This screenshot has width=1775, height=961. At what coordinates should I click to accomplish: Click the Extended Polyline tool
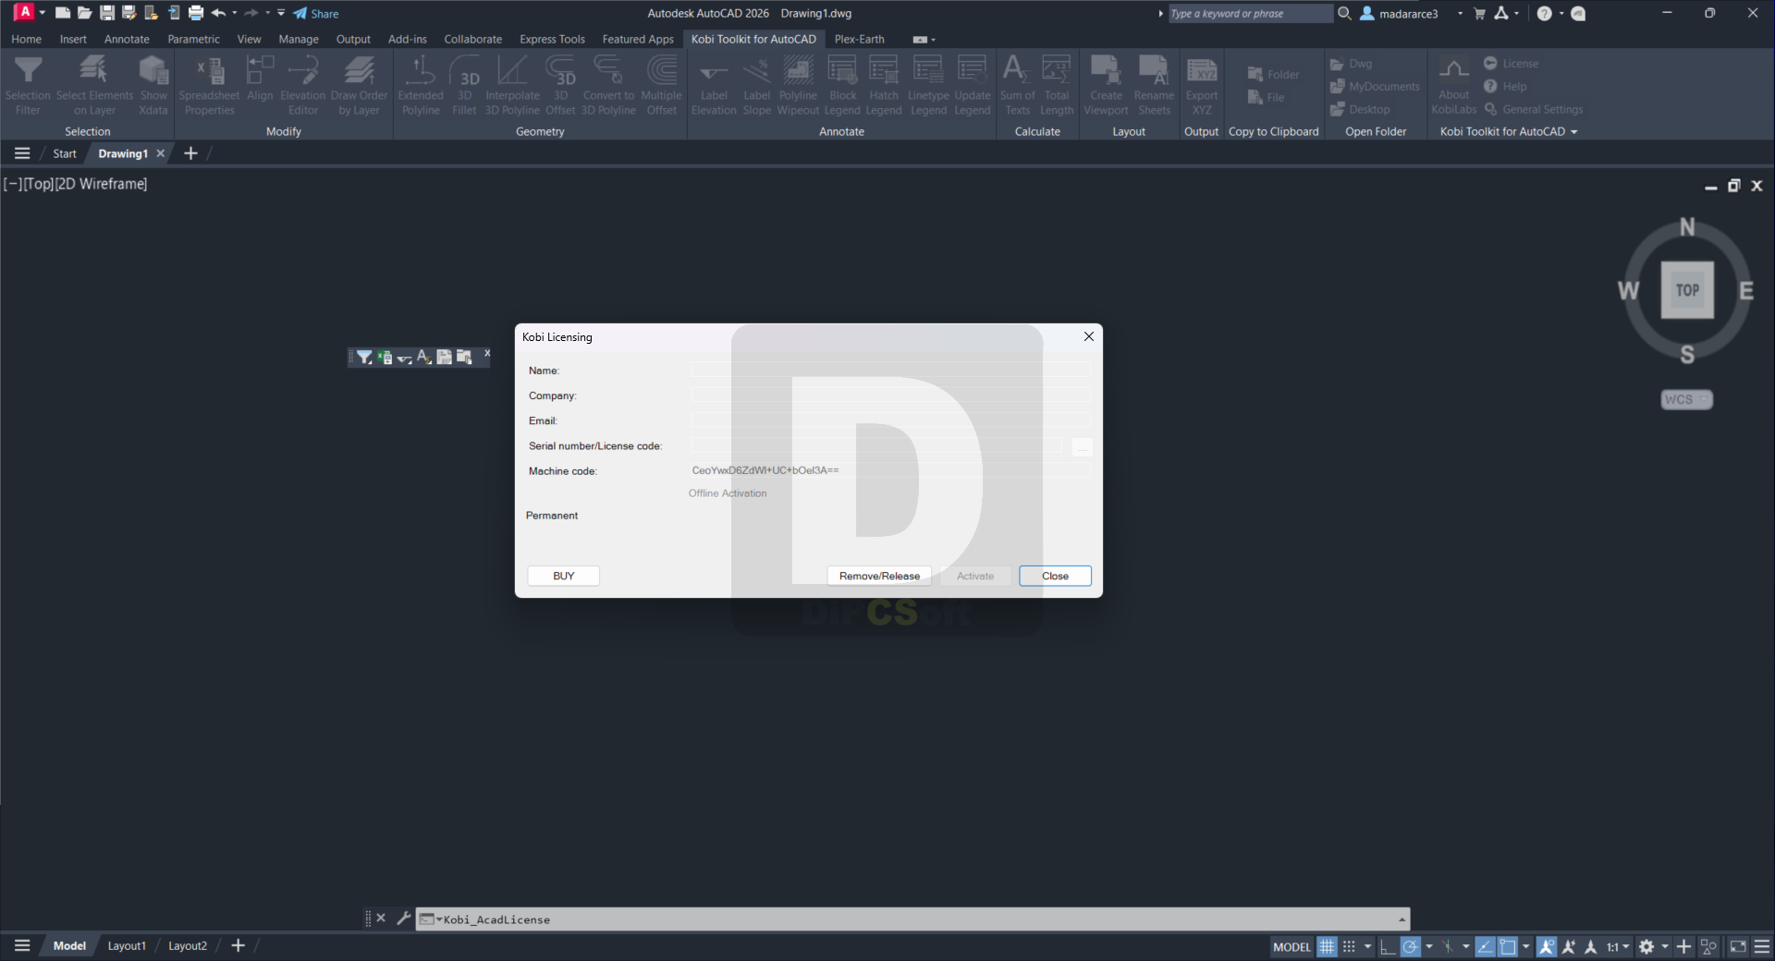[421, 85]
